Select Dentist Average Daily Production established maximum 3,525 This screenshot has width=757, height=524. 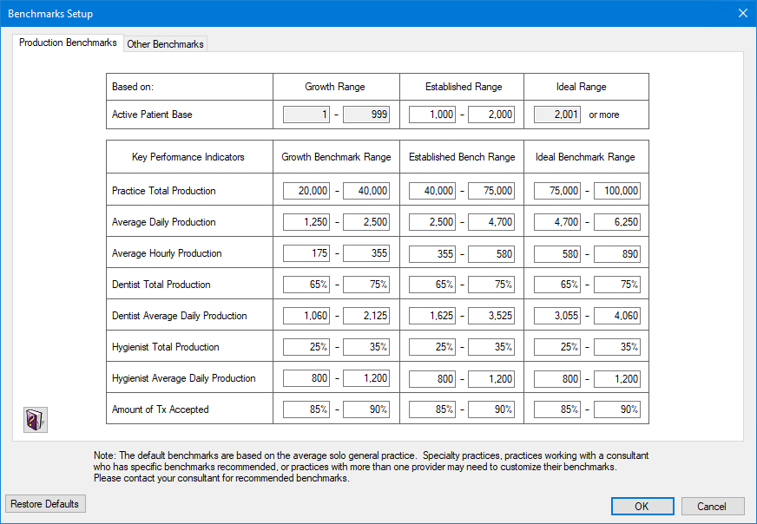point(492,315)
